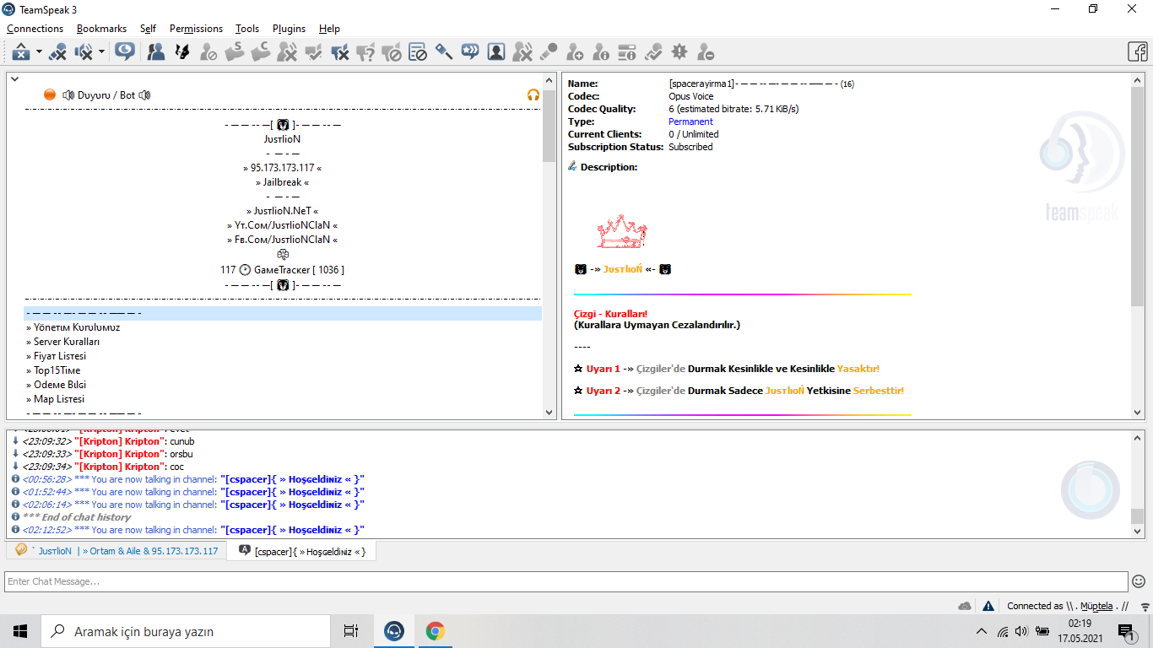The width and height of the screenshot is (1153, 648).
Task: Click the Disconnect from server toolbar icon
Action: pyautogui.click(x=21, y=52)
